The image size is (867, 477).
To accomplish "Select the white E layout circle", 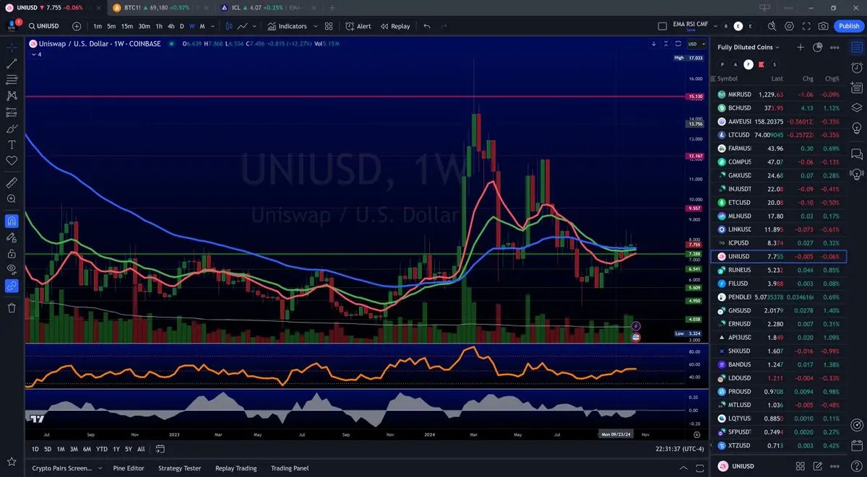I will pyautogui.click(x=738, y=26).
